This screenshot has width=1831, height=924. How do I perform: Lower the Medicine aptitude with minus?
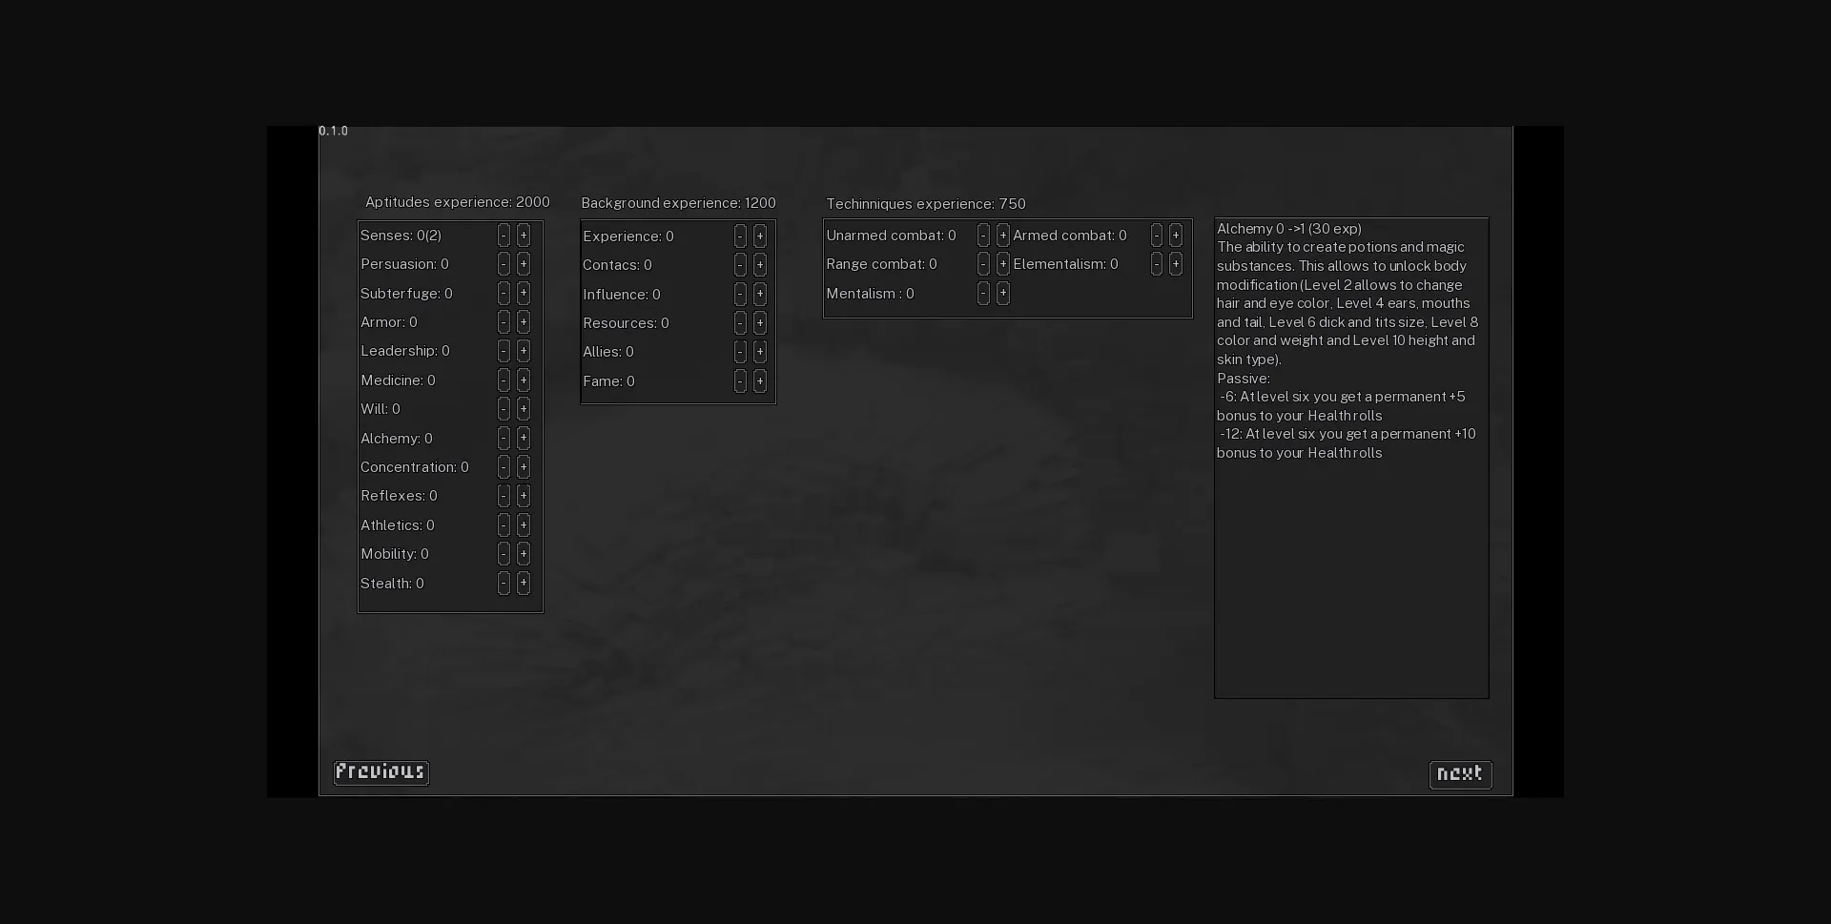coord(504,380)
